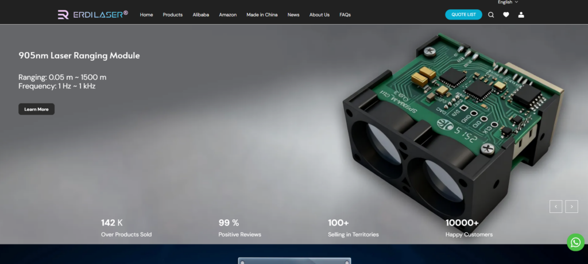
Task: Open Made in China link
Action: 262,14
